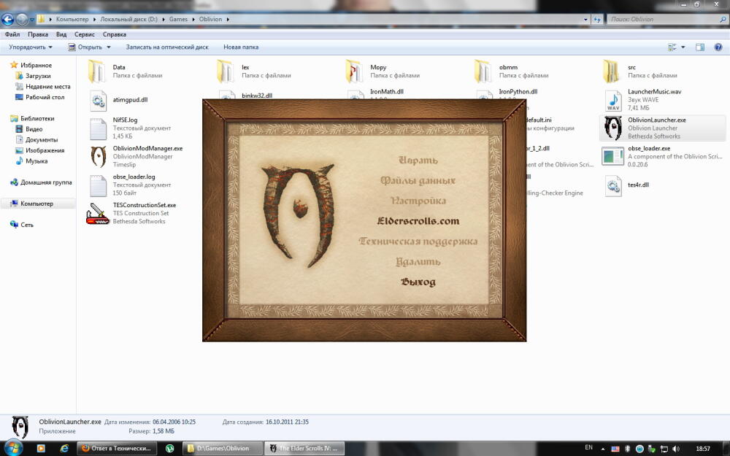The height and width of the screenshot is (456, 730).
Task: Select the atimgpud.dll file icon
Action: point(99,100)
